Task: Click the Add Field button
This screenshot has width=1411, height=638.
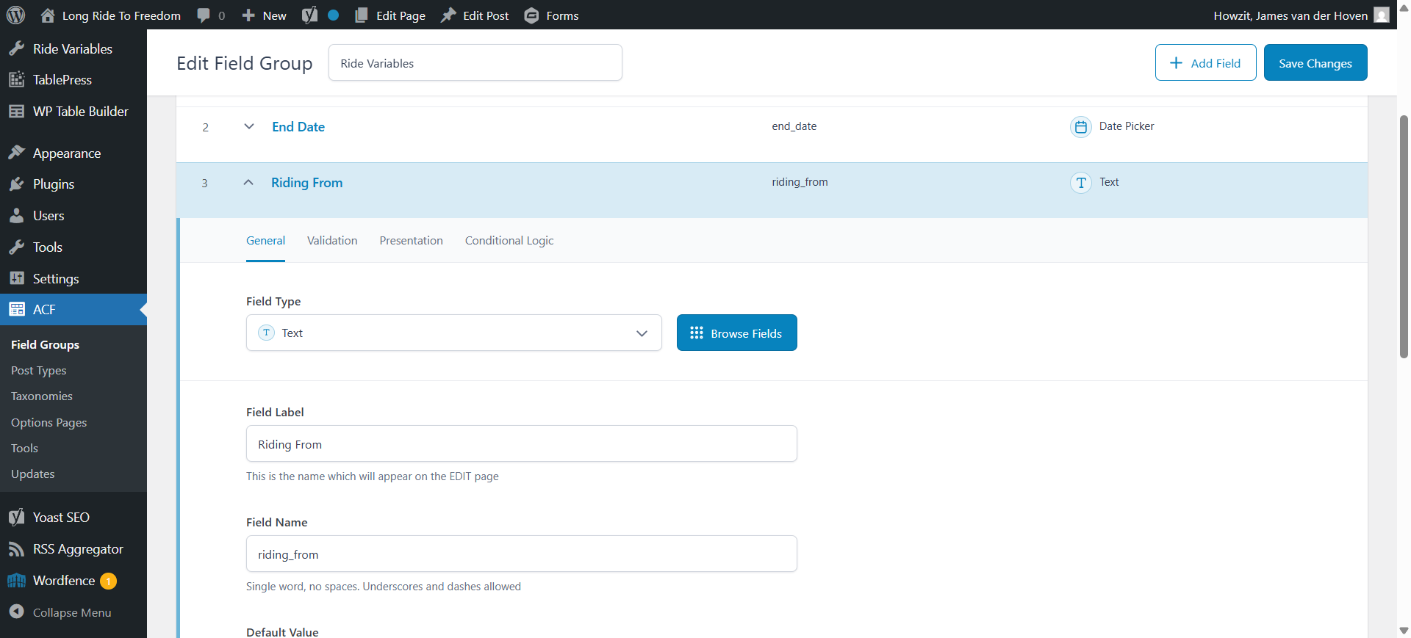Action: tap(1205, 62)
